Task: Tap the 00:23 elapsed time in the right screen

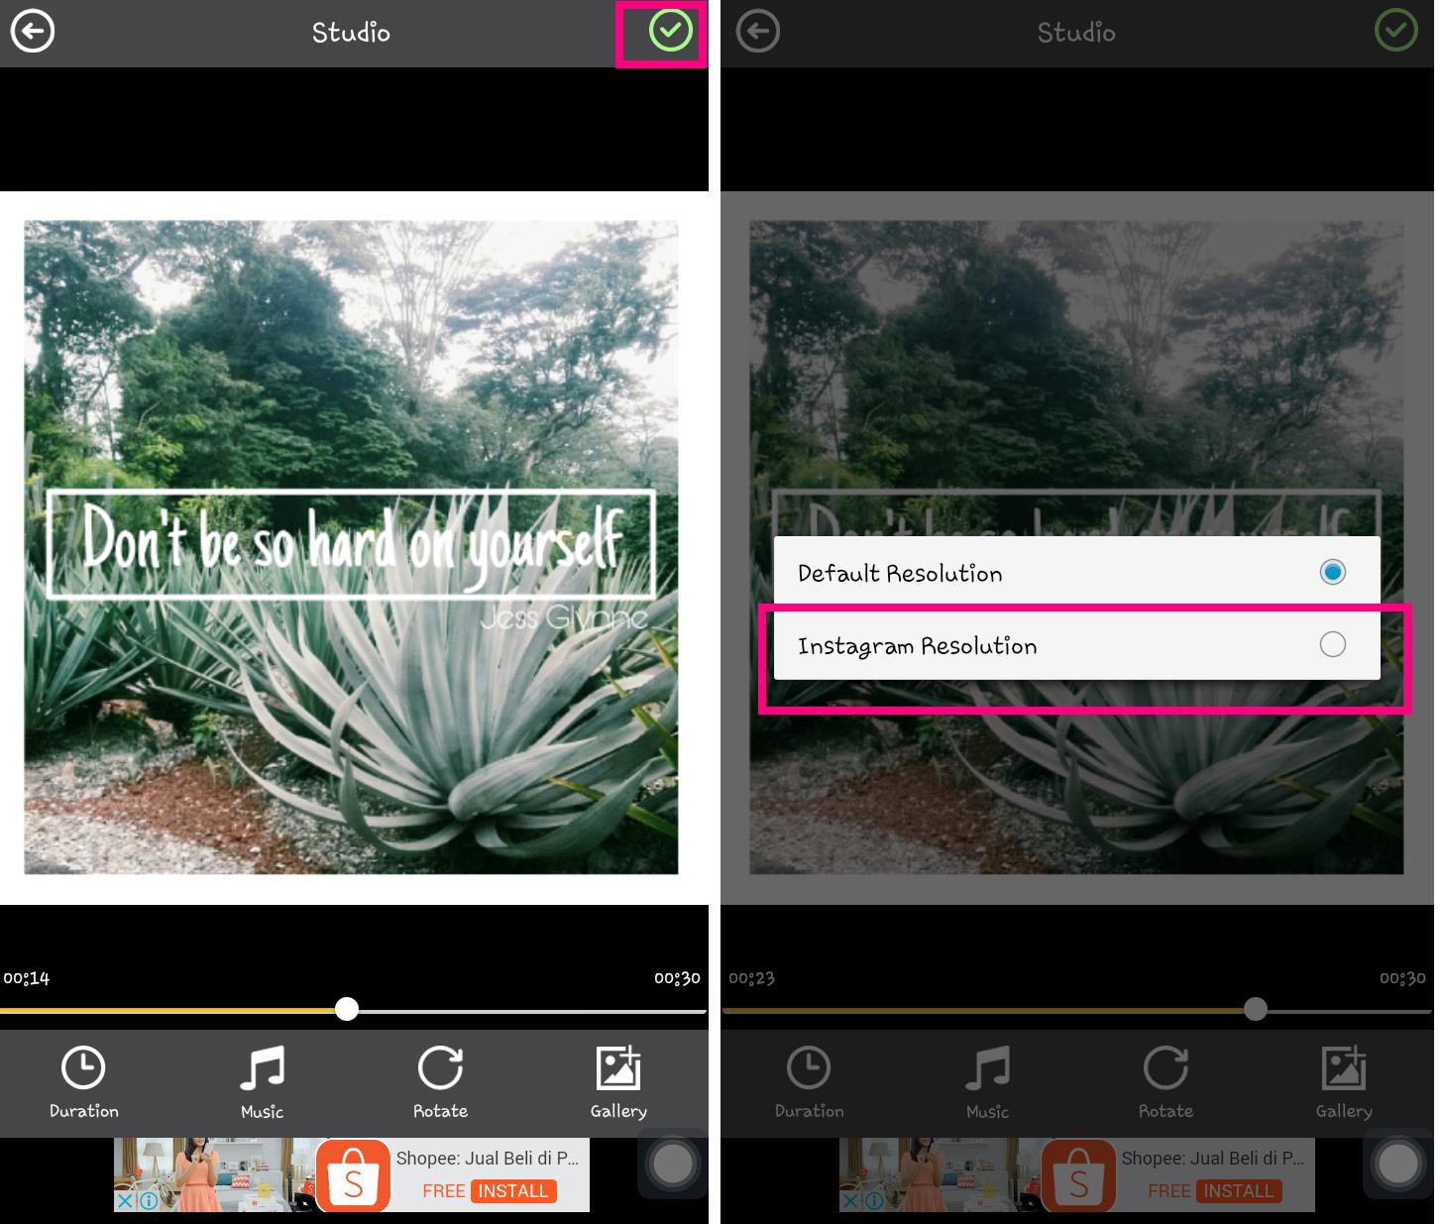Action: [x=752, y=978]
